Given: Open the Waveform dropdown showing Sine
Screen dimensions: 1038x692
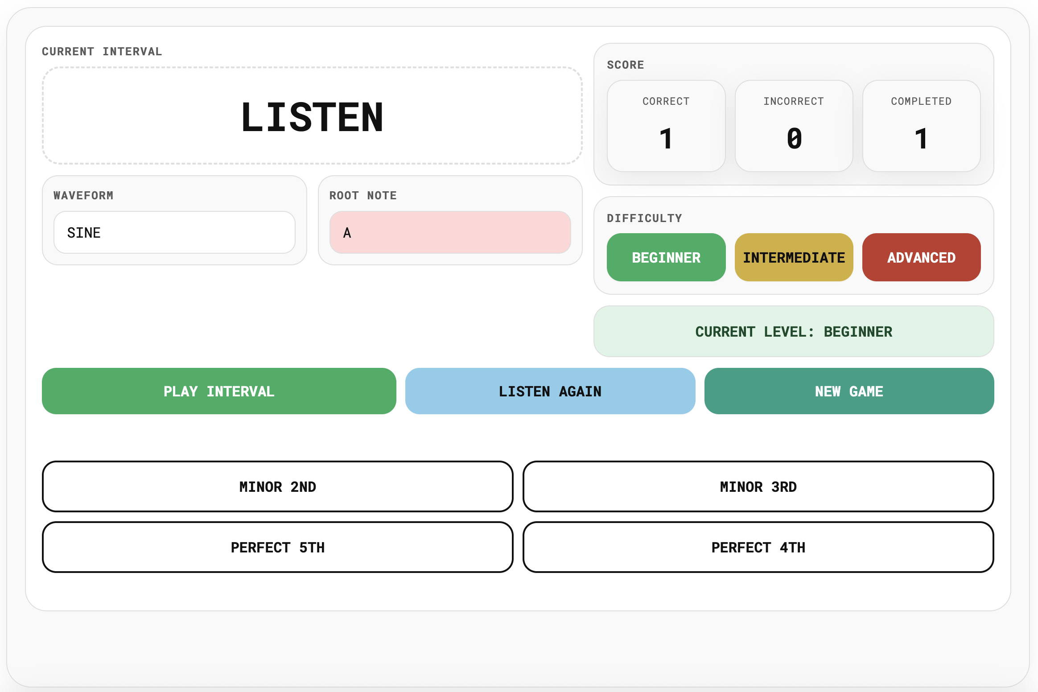Looking at the screenshot, I should coord(174,232).
